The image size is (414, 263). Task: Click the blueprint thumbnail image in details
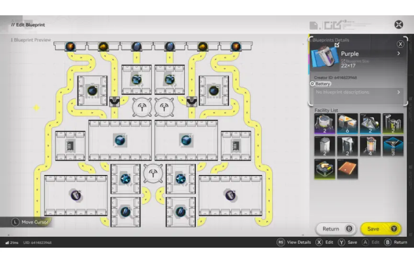point(324,57)
